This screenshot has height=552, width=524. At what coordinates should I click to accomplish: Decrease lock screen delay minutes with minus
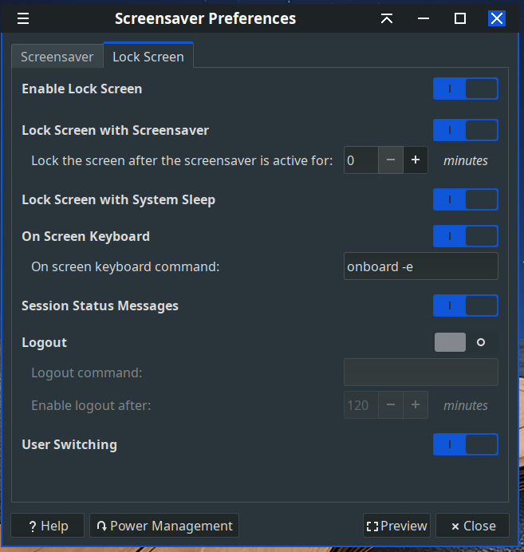tap(391, 160)
